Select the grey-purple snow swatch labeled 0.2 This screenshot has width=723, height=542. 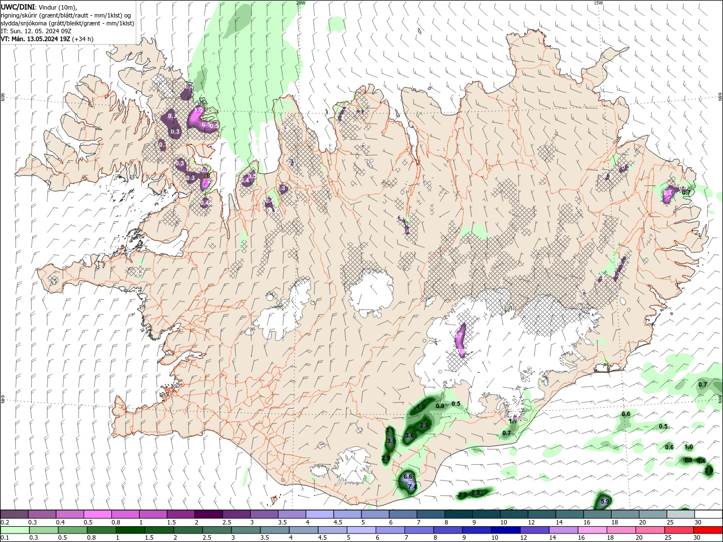pyautogui.click(x=14, y=514)
